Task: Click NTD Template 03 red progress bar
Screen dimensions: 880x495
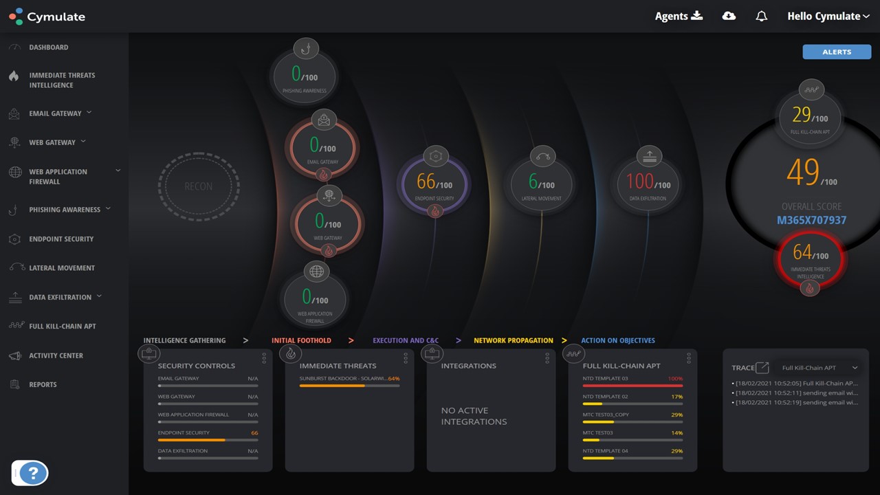Action: tap(632, 386)
